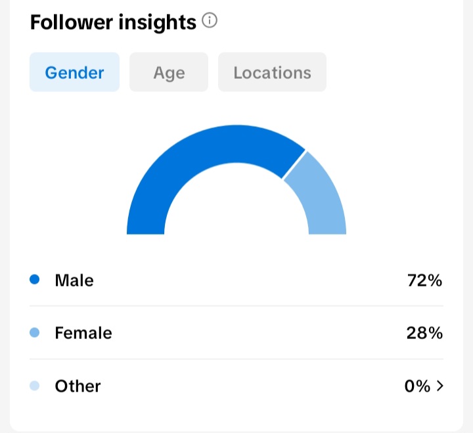This screenshot has height=433, width=473.
Task: Click the Other legend color dot
Action: [34, 386]
